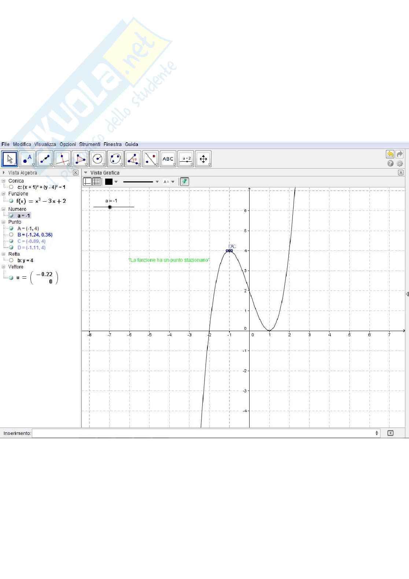Choose the ABC text tool
Image resolution: width=409 pixels, height=579 pixels.
pos(168,159)
